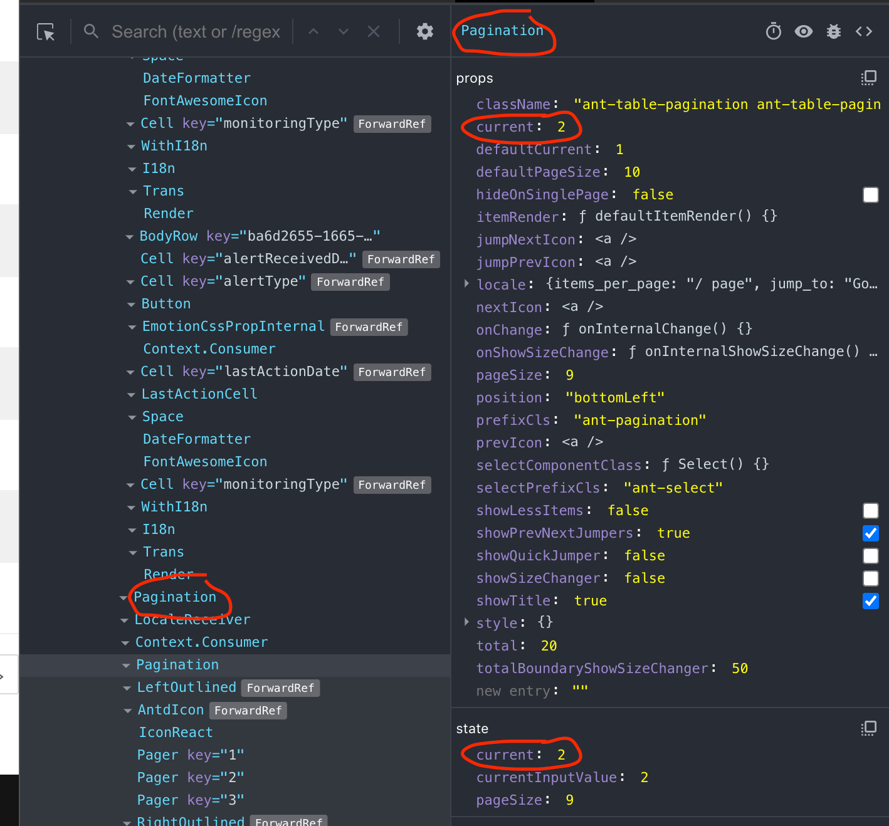Expand the locale prop entry
889x826 pixels.
[466, 284]
